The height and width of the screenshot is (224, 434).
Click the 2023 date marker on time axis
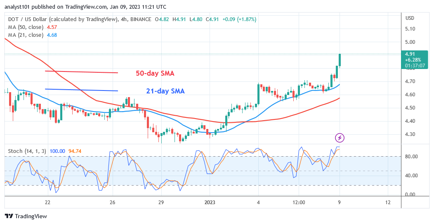[x=210, y=203]
